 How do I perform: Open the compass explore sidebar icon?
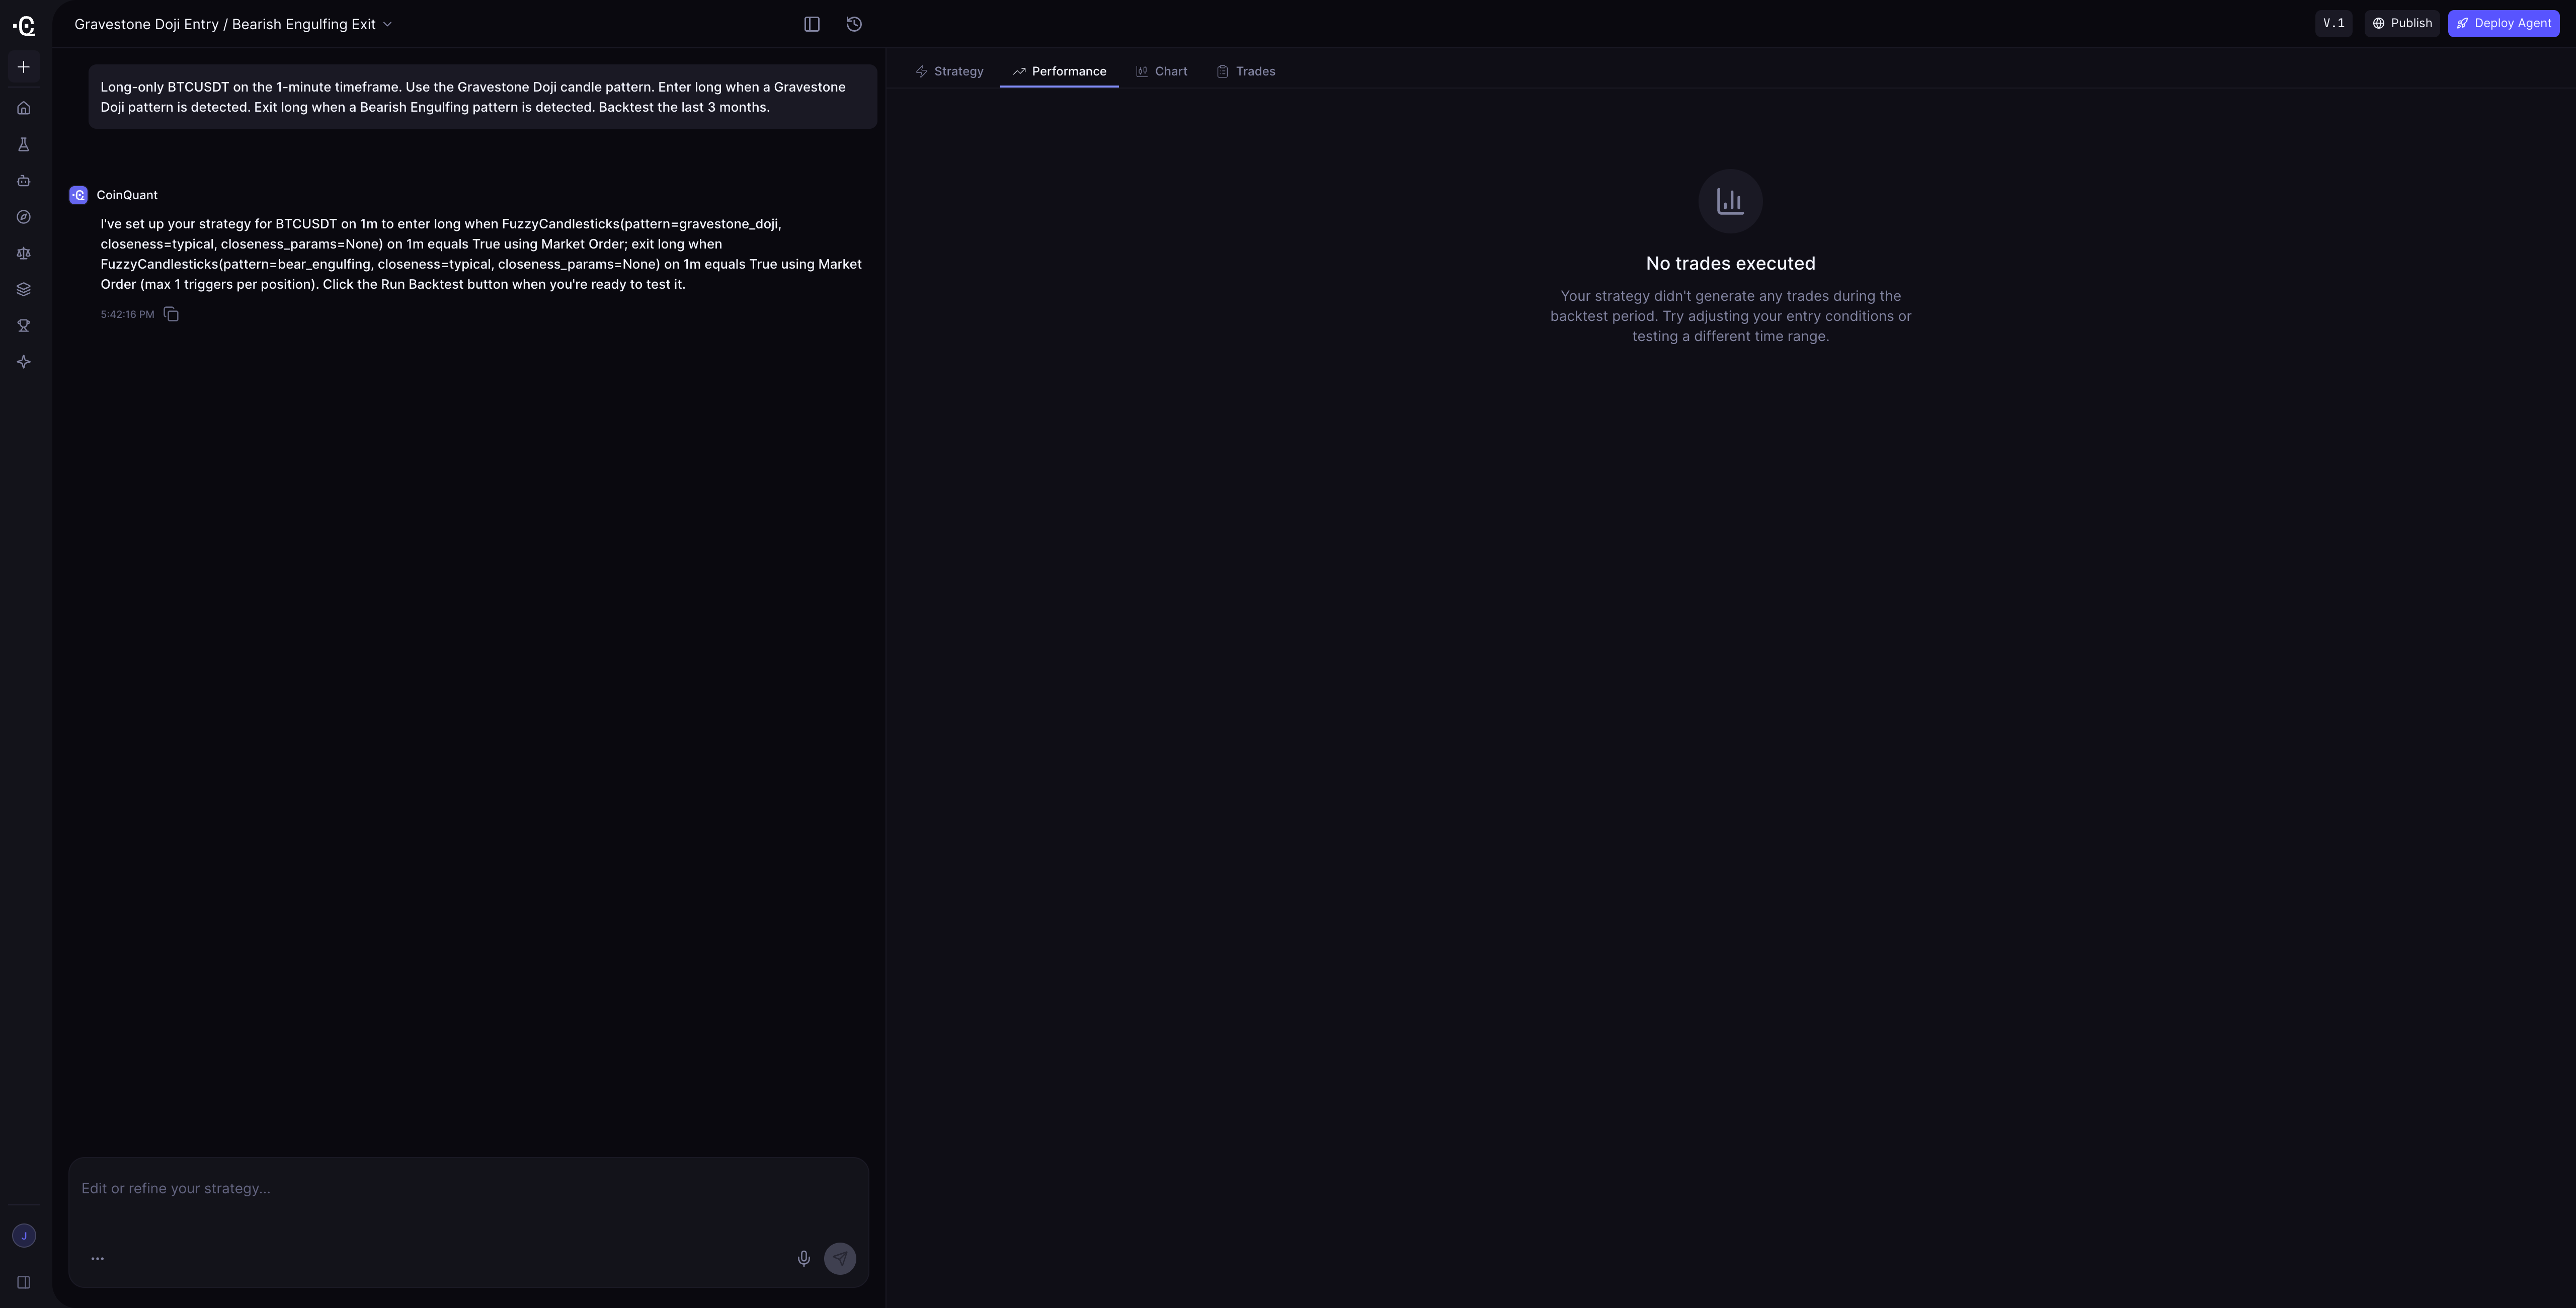24,217
